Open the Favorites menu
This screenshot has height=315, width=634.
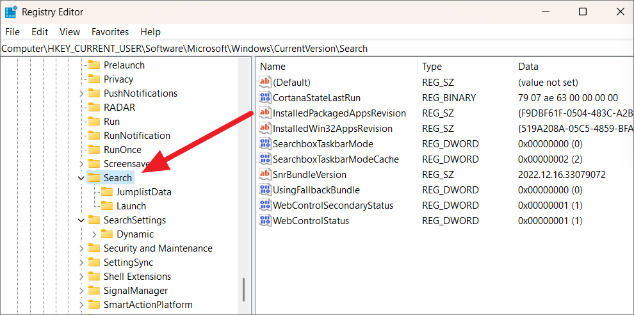point(110,32)
